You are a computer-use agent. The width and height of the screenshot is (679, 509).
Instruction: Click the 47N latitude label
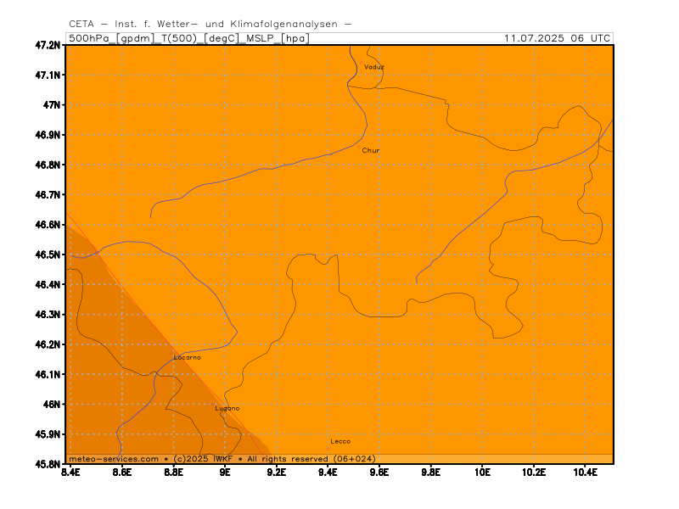click(x=52, y=104)
